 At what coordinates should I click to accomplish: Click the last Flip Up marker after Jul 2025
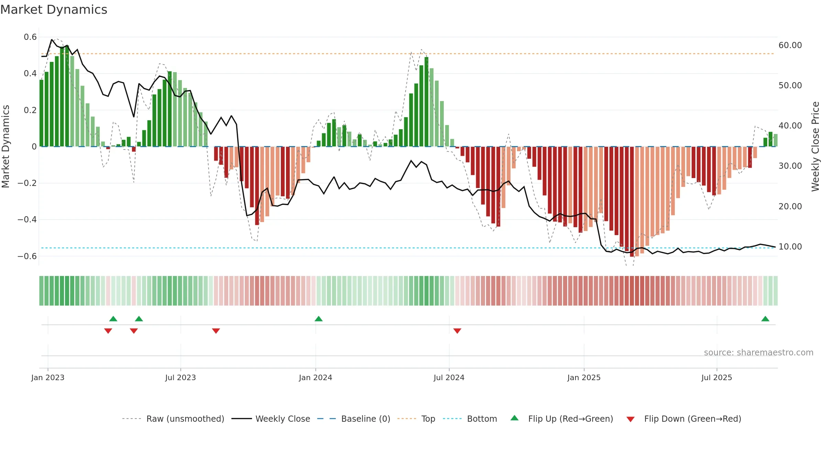[765, 319]
